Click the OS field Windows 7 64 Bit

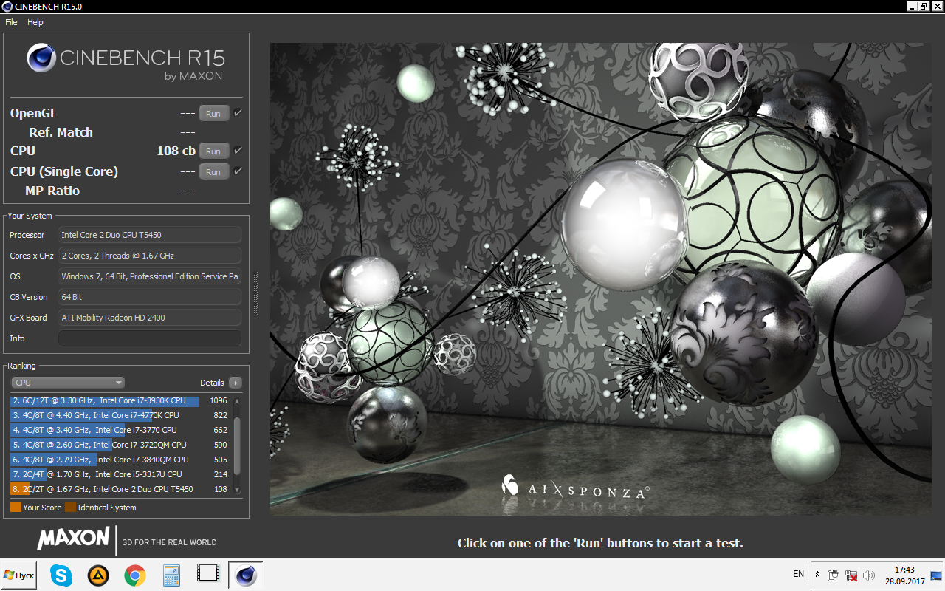pos(150,276)
